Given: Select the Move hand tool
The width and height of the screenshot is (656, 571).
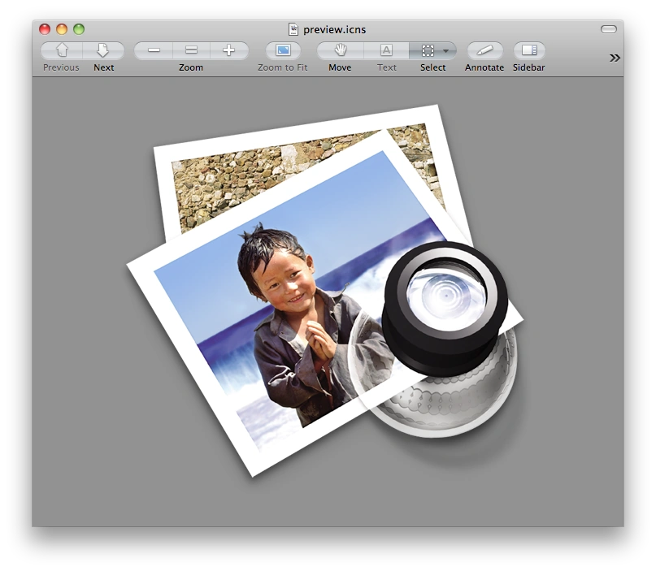Looking at the screenshot, I should pyautogui.click(x=341, y=50).
